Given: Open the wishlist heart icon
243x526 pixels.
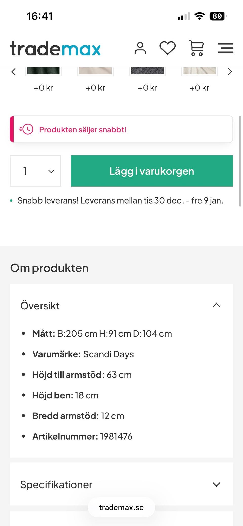Looking at the screenshot, I should 167,48.
